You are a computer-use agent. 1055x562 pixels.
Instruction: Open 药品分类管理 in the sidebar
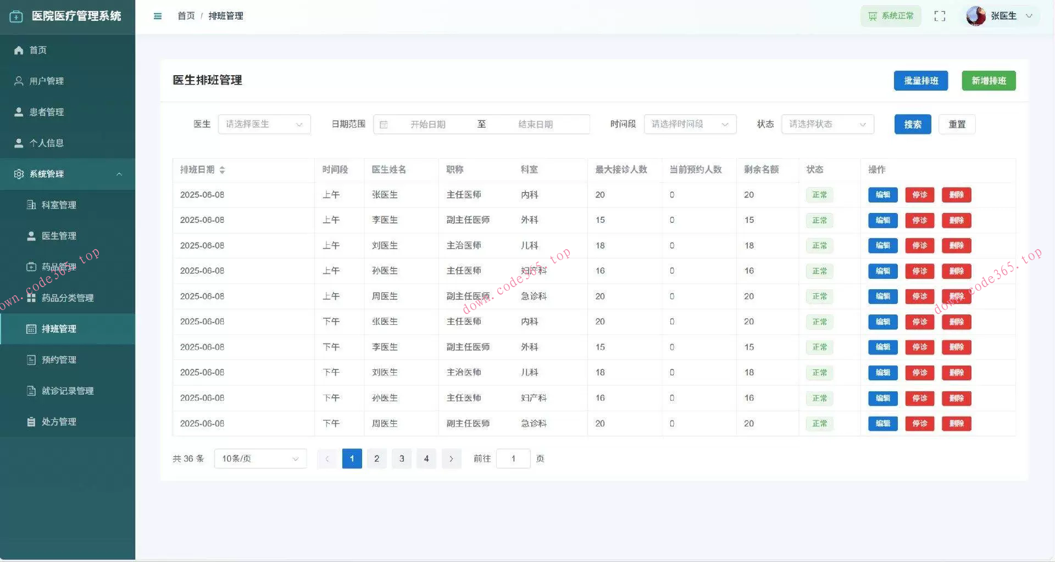tap(66, 297)
